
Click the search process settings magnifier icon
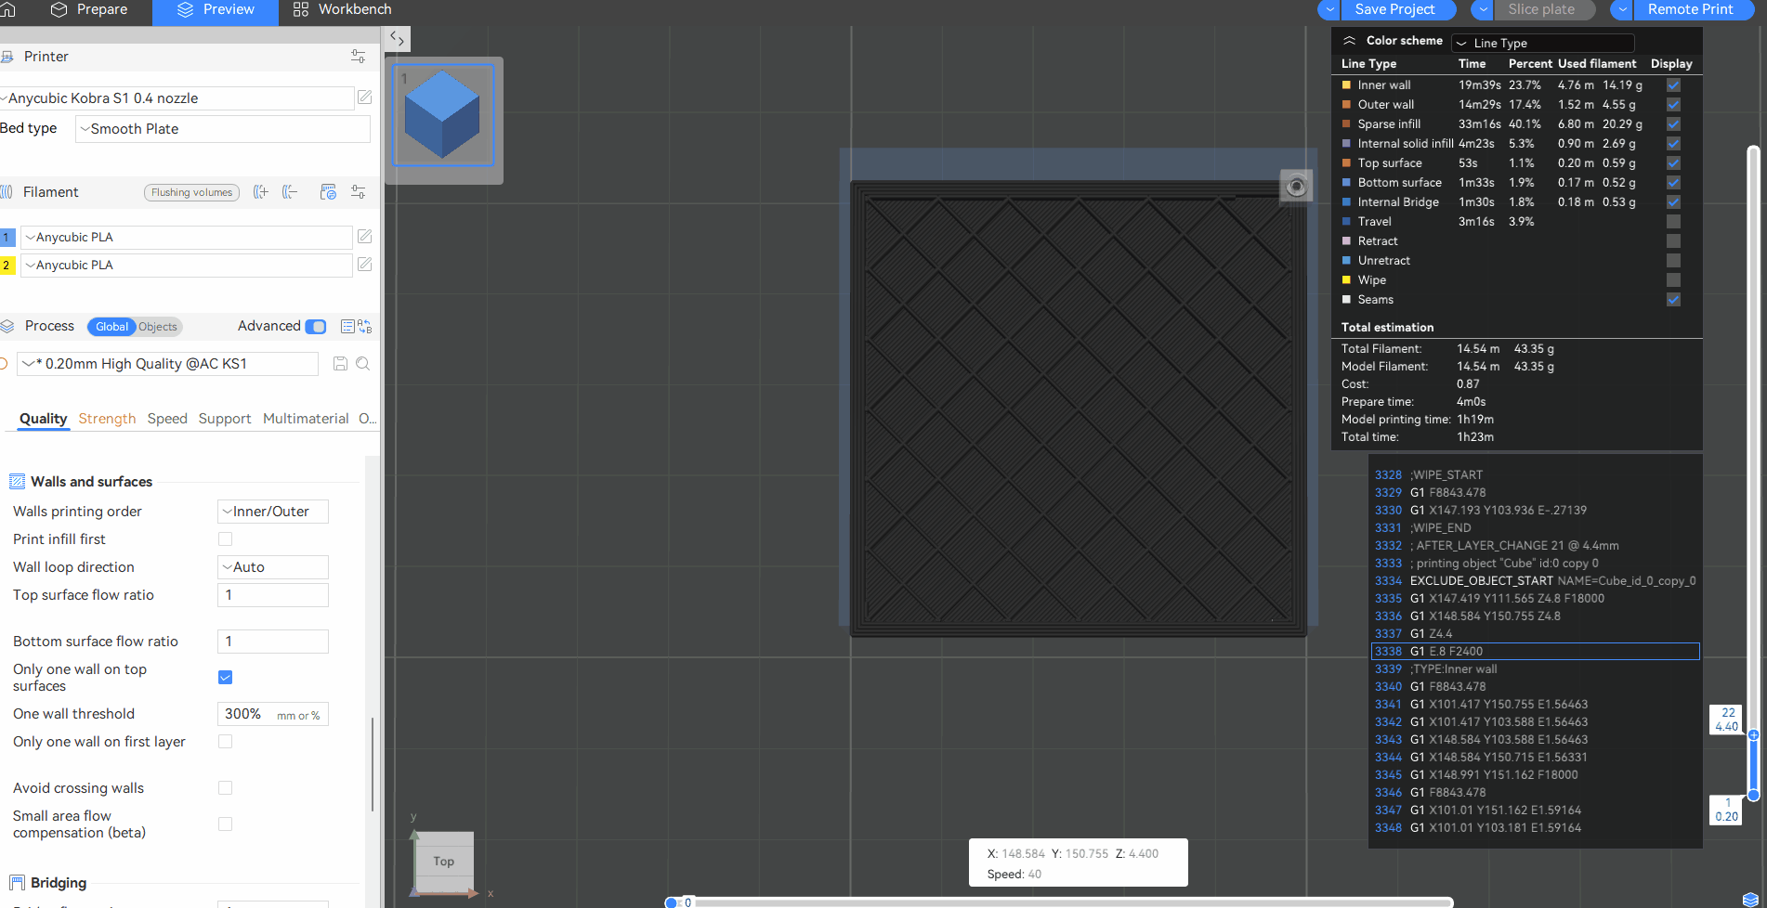coord(363,364)
